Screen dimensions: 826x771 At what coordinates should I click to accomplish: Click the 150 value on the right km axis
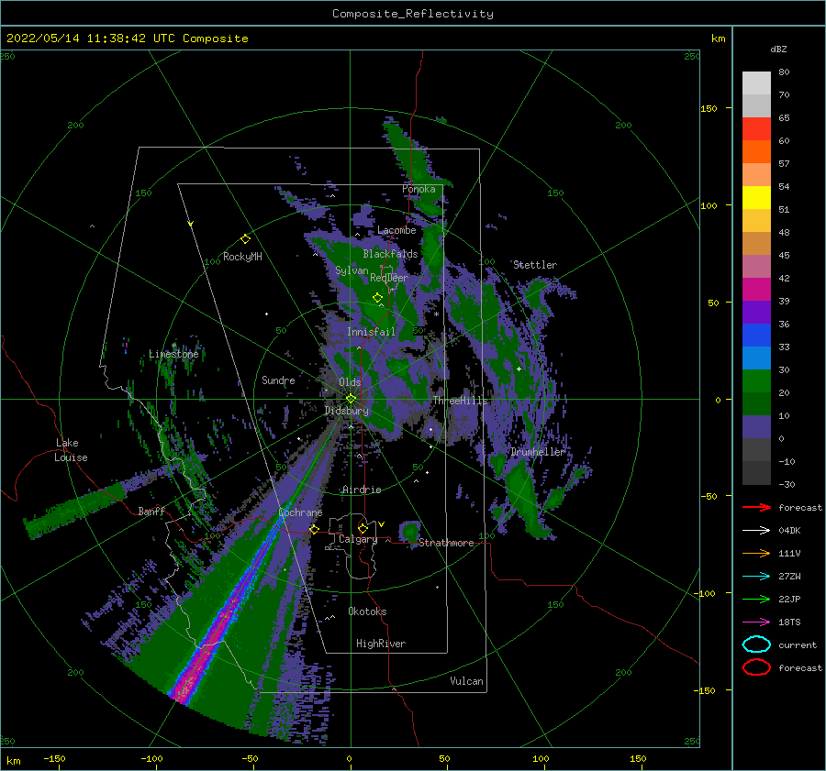point(709,108)
